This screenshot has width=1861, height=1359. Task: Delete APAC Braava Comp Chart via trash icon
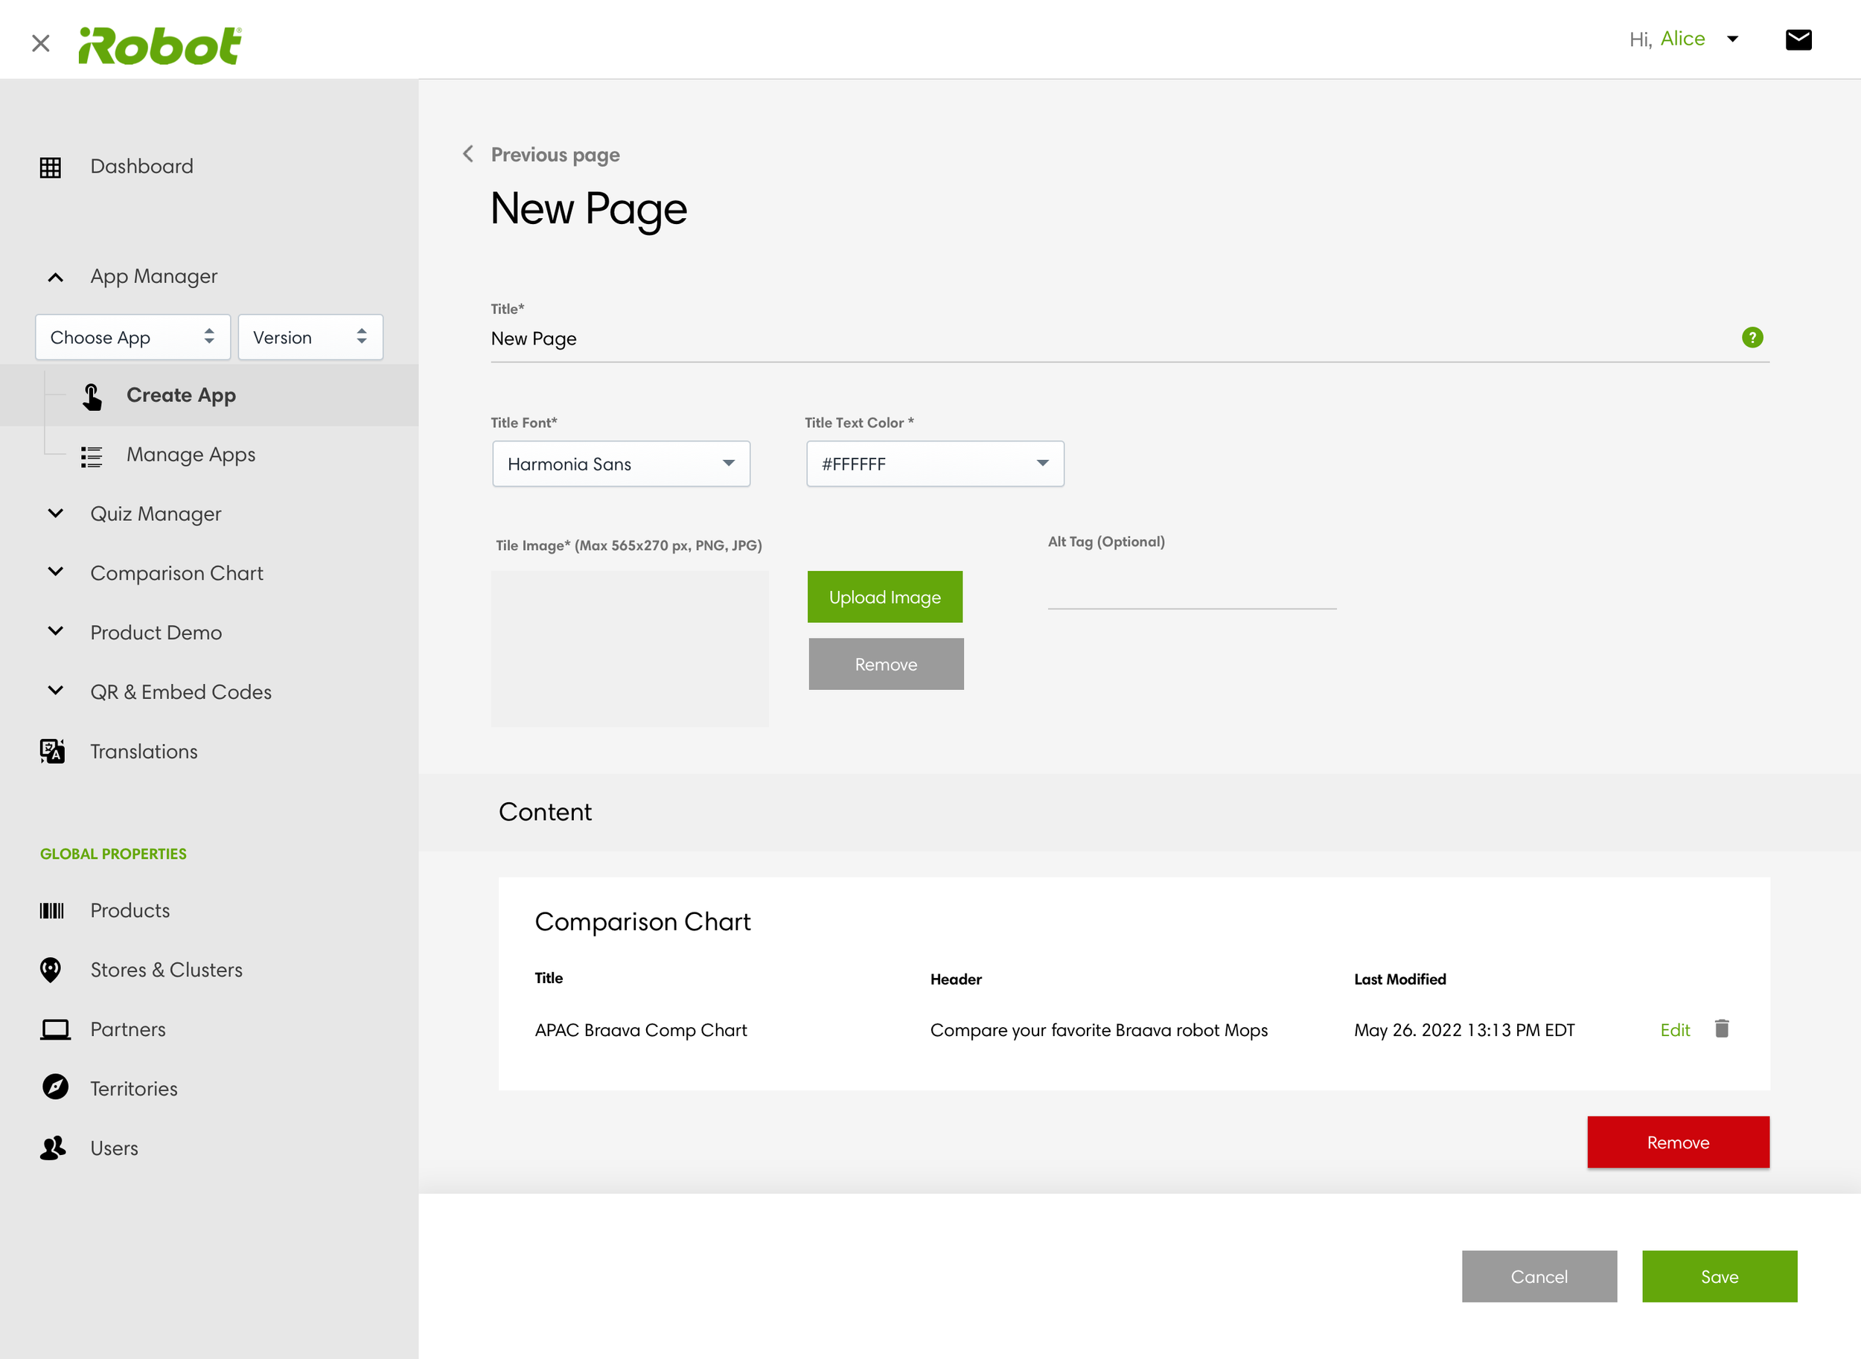click(x=1721, y=1029)
